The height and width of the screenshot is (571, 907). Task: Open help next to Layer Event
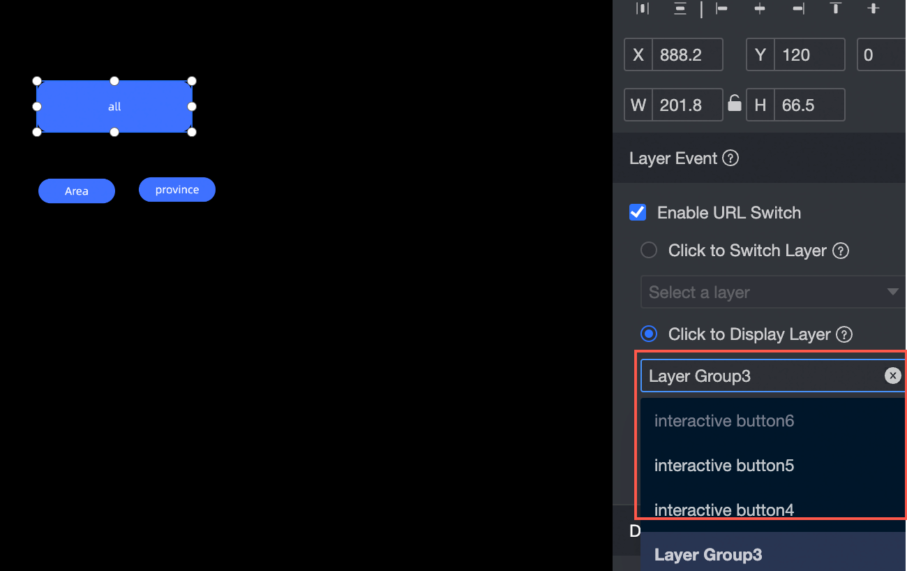click(730, 158)
